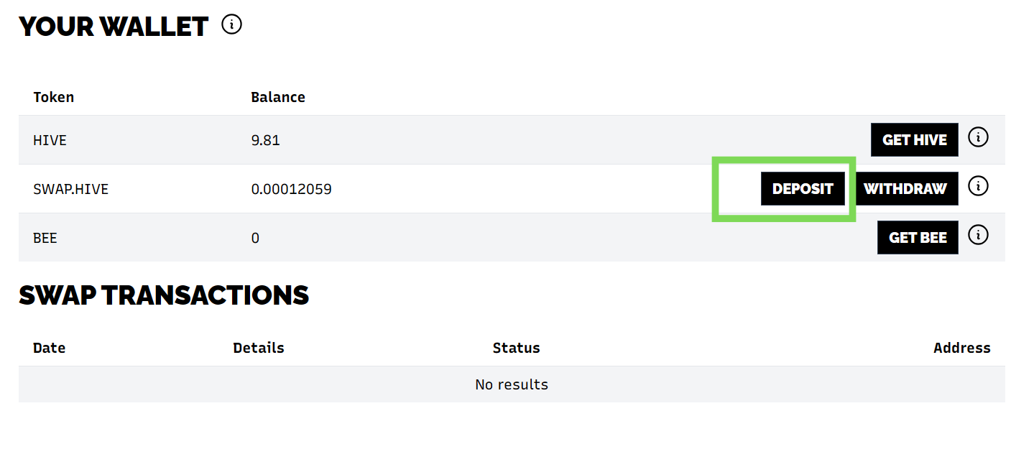This screenshot has width=1011, height=457.
Task: Click the SWAP.HIVE balance 0.00012059
Action: (x=291, y=190)
